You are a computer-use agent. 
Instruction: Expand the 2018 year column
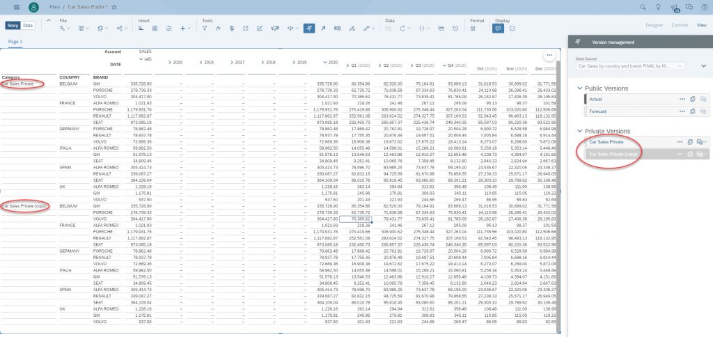[x=262, y=62]
